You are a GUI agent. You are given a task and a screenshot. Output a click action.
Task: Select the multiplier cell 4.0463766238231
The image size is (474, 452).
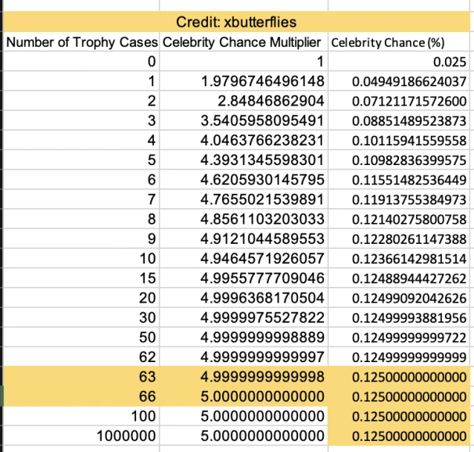(x=244, y=140)
